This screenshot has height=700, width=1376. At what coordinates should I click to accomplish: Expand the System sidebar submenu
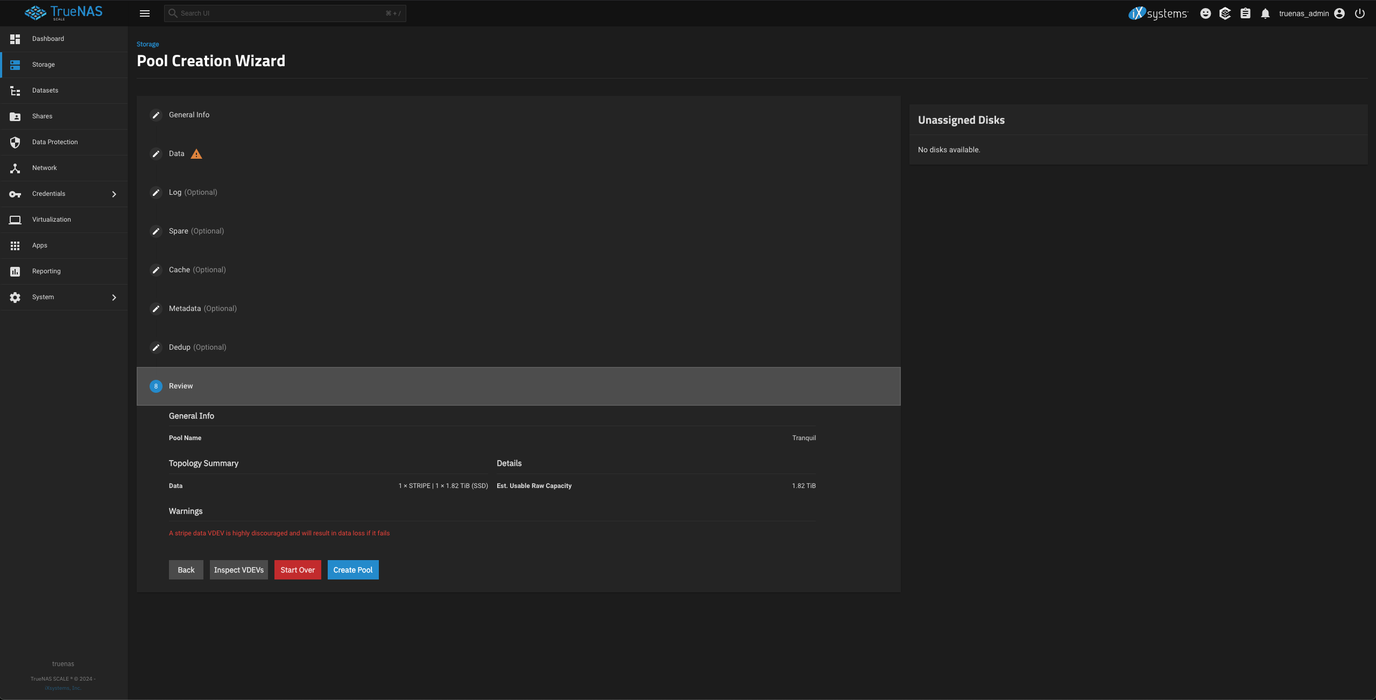pyautogui.click(x=114, y=297)
